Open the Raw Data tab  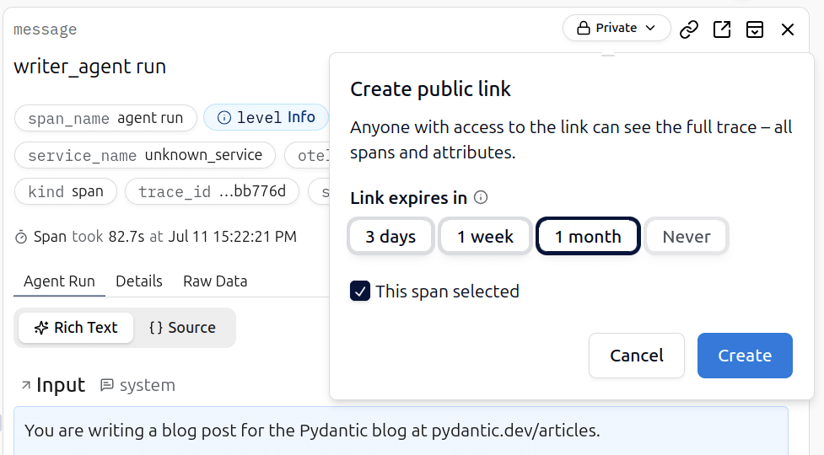tap(215, 281)
